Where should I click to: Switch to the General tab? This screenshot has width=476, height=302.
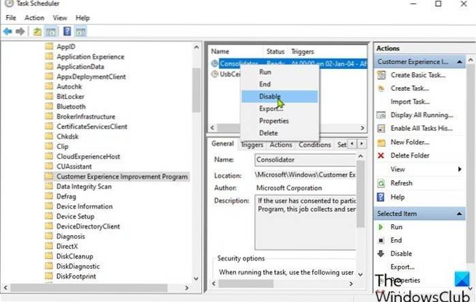[222, 144]
